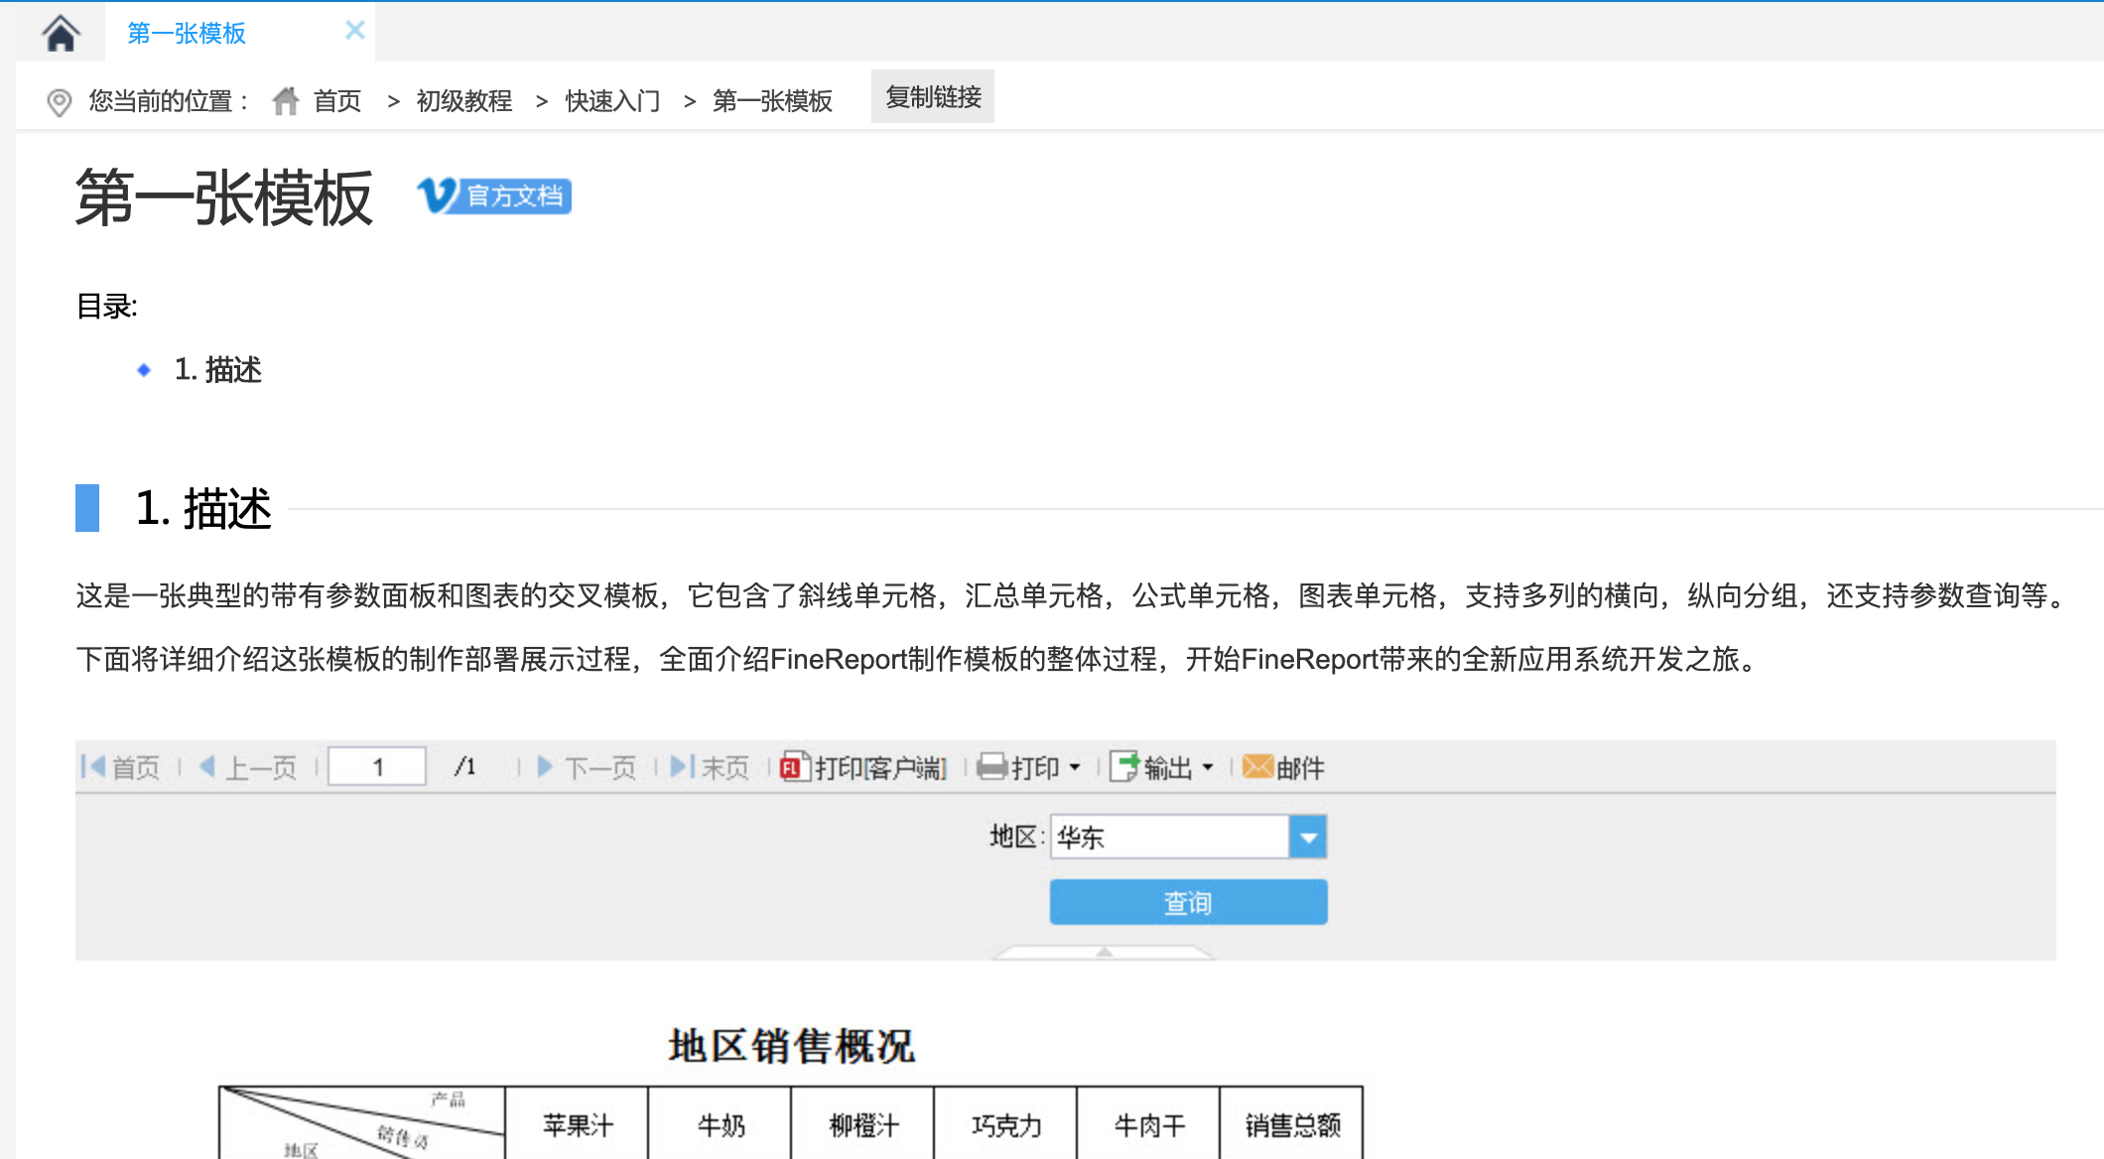Click the page number input field
The image size is (2104, 1159).
pyautogui.click(x=377, y=766)
